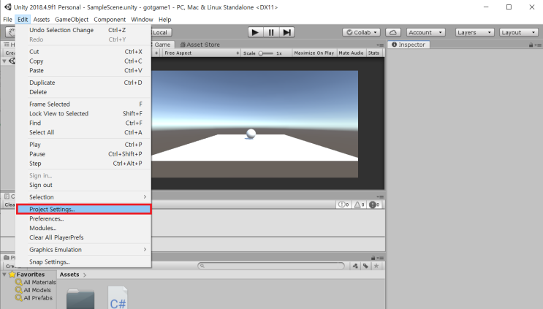The width and height of the screenshot is (543, 309).
Task: Open Snap Settings entry
Action: (83, 262)
